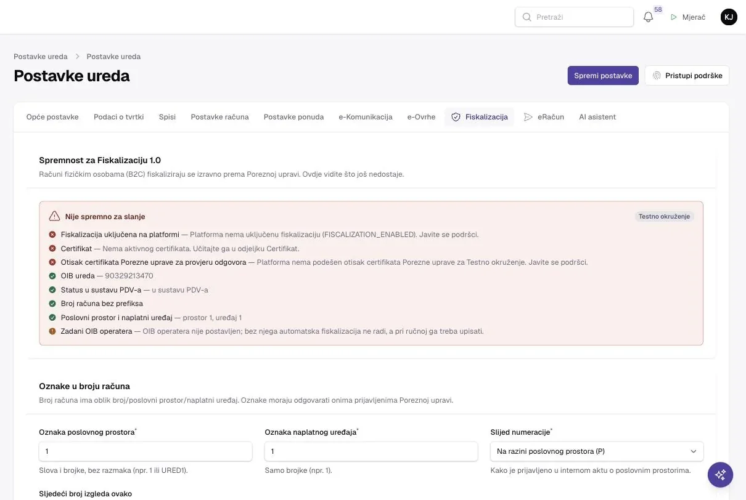This screenshot has height=500, width=746.
Task: Switch to e-Komunikacija tab
Action: 366,117
